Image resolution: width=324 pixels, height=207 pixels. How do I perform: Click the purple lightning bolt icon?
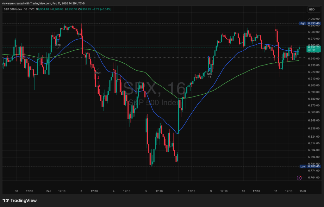299,178
